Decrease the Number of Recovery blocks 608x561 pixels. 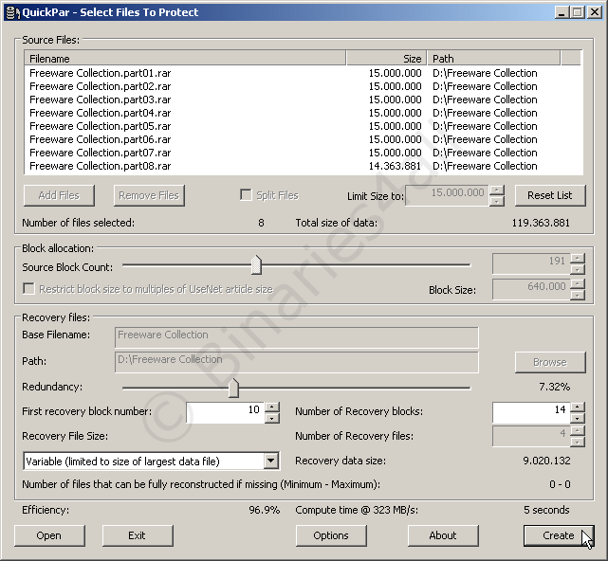click(x=578, y=418)
